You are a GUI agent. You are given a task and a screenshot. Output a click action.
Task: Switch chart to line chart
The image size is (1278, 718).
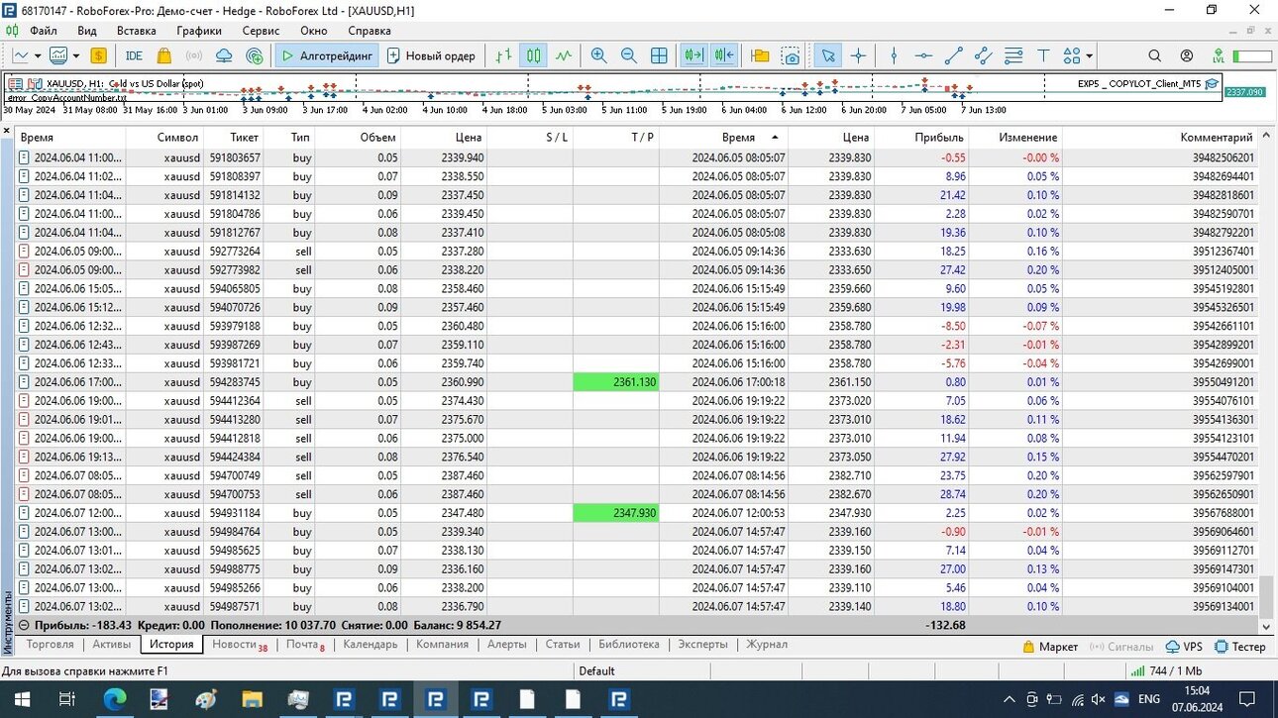(564, 55)
